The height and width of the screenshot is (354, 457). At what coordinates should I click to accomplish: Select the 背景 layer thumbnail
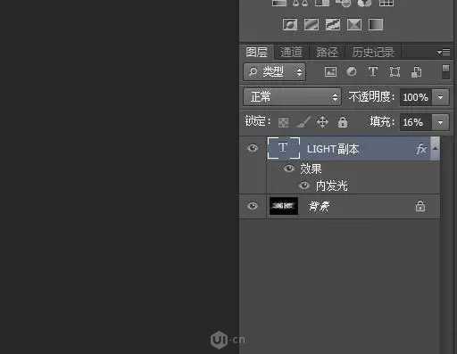(284, 206)
